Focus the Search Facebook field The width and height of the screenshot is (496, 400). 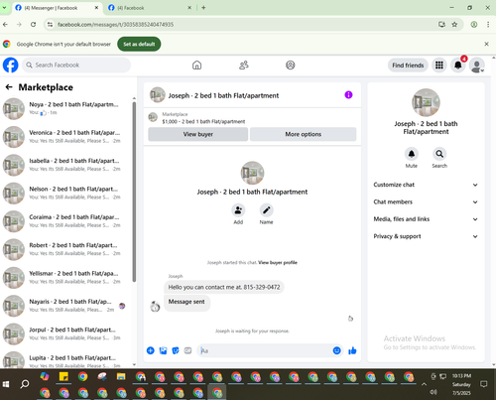click(76, 65)
